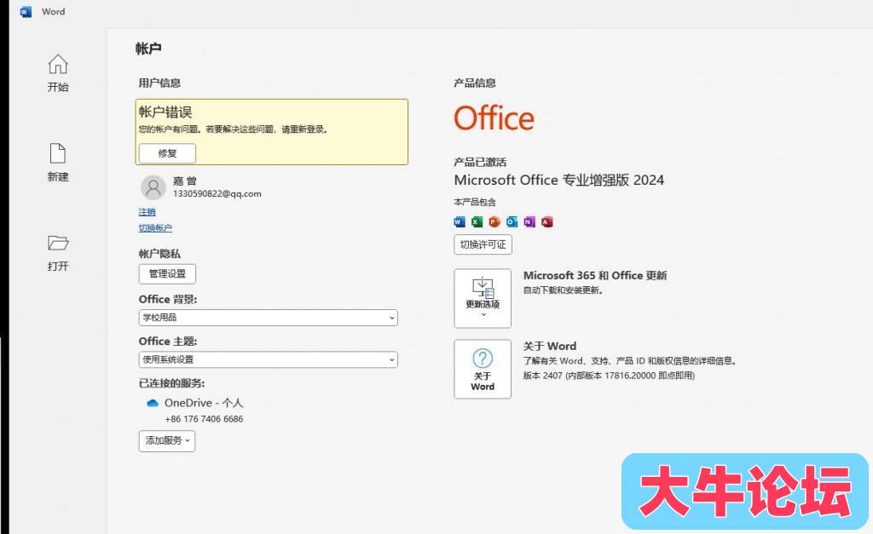
Task: Select the email 1330590822@qq.com text
Action: click(x=217, y=193)
